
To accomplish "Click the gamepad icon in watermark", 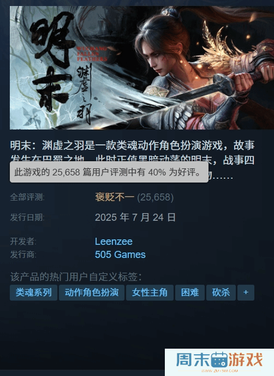I will 219,360.
